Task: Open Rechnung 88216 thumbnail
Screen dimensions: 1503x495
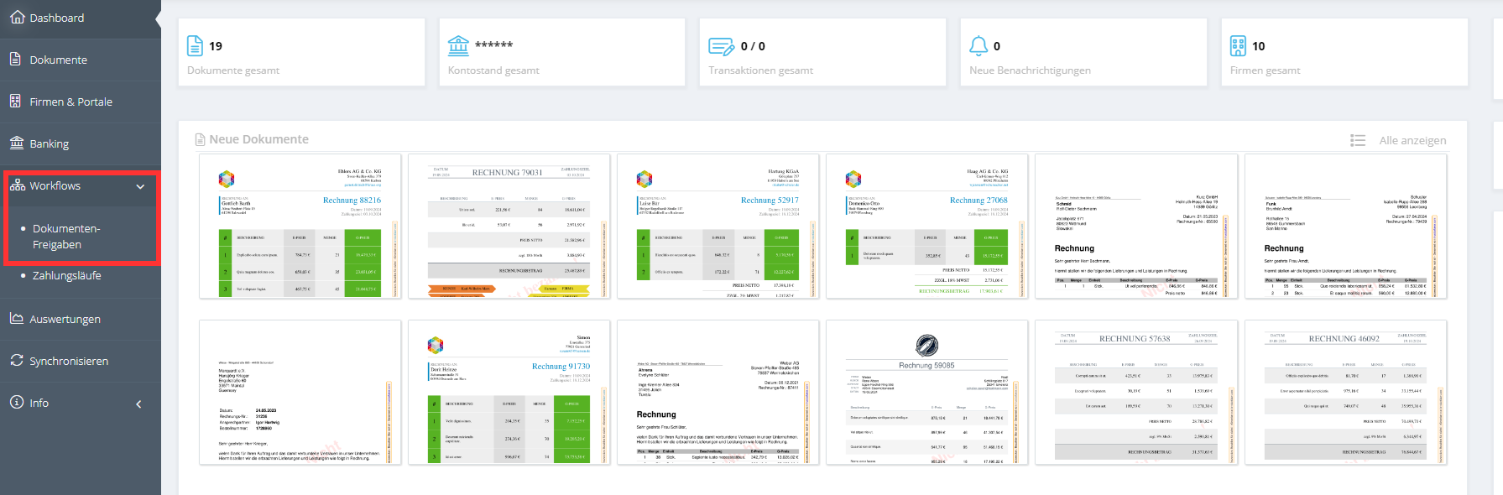Action: click(x=300, y=227)
